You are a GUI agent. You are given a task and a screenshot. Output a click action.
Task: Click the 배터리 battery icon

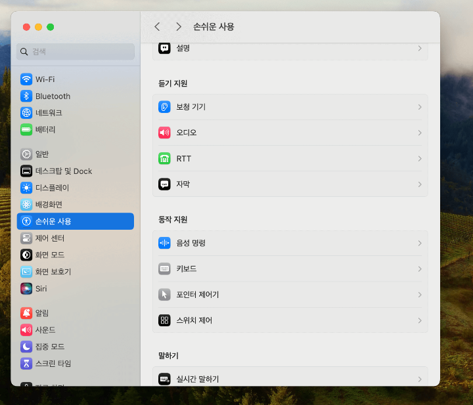[x=26, y=129]
